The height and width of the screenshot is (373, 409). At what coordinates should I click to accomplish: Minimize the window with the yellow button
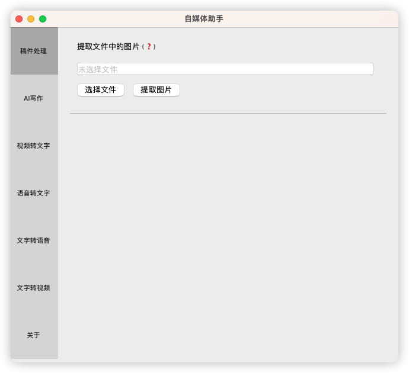click(31, 19)
